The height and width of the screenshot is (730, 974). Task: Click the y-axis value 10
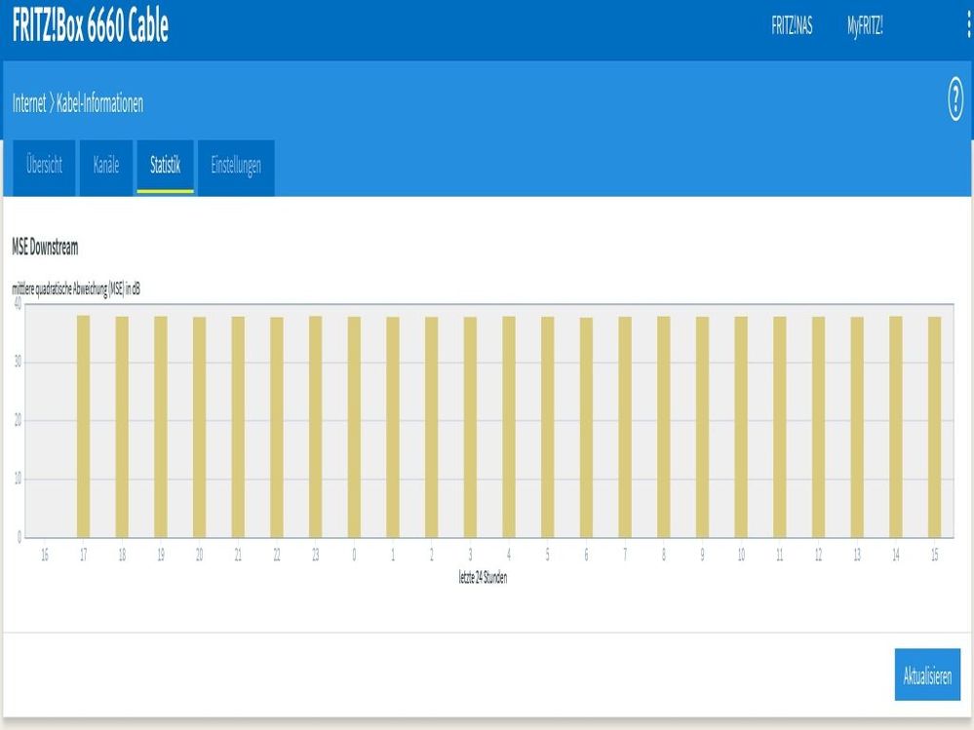[x=18, y=479]
